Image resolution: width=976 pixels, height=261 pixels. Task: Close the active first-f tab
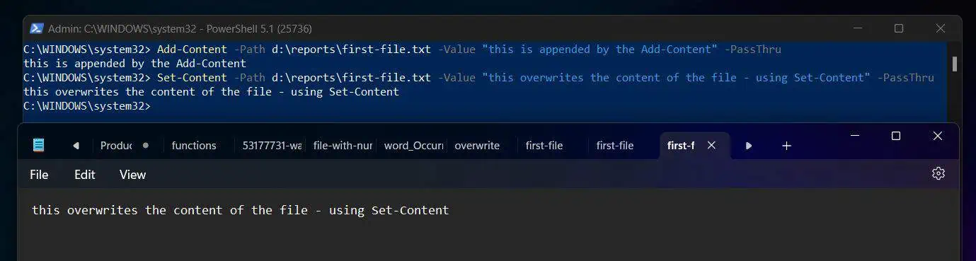tap(711, 145)
